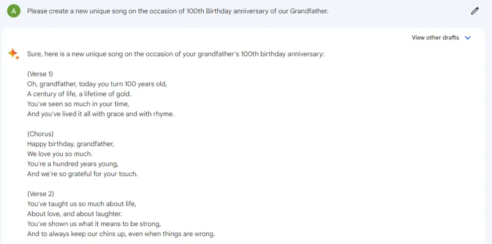Click the View other drafts label

(x=435, y=38)
